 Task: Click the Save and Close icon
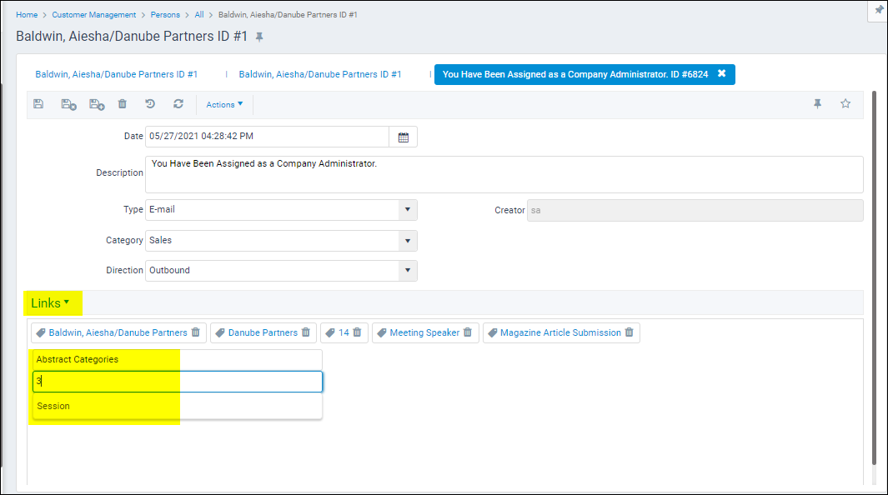68,104
